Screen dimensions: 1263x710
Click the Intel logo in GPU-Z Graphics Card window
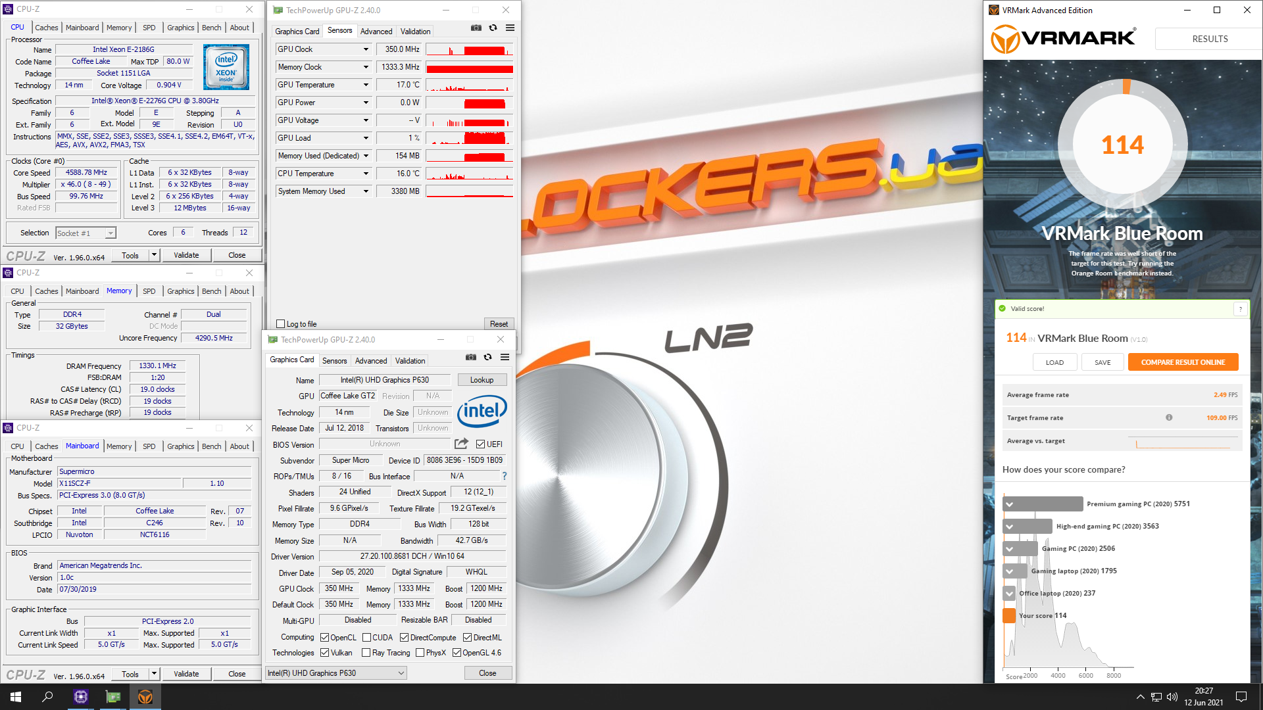pos(482,412)
